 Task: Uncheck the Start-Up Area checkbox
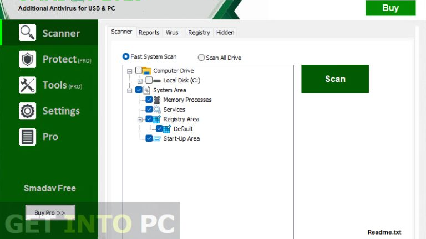click(149, 138)
